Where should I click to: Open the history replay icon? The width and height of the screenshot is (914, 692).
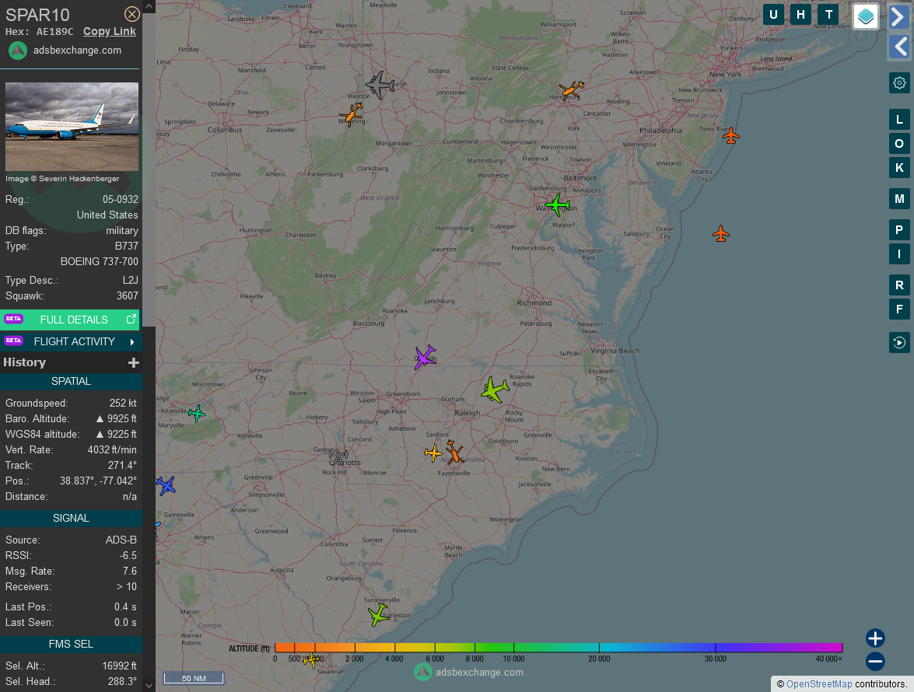point(899,343)
